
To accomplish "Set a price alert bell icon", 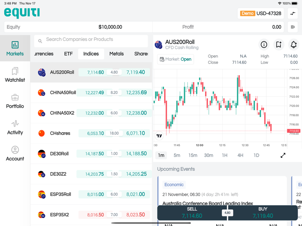I will click(x=294, y=45).
